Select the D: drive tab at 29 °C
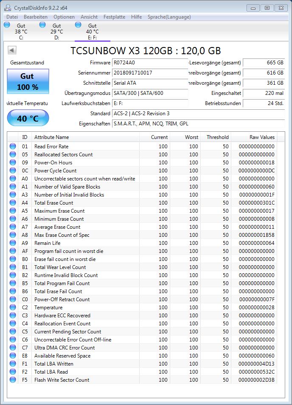The width and height of the screenshot is (292, 405). (57, 31)
